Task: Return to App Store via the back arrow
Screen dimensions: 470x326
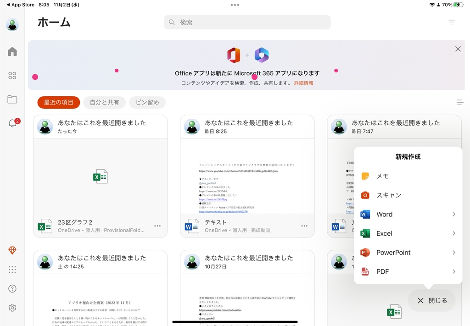Action: point(20,5)
